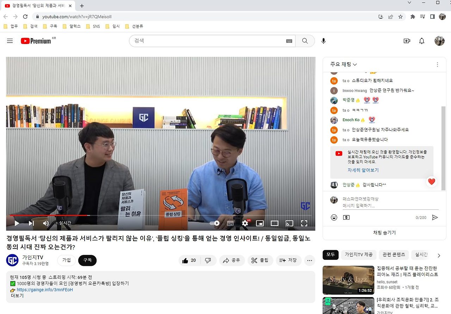Open the browser tab search chevron
This screenshot has height=314, width=451.
click(409, 2)
